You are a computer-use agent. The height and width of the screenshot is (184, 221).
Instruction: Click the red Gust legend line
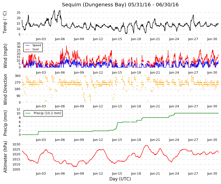tap(27, 49)
